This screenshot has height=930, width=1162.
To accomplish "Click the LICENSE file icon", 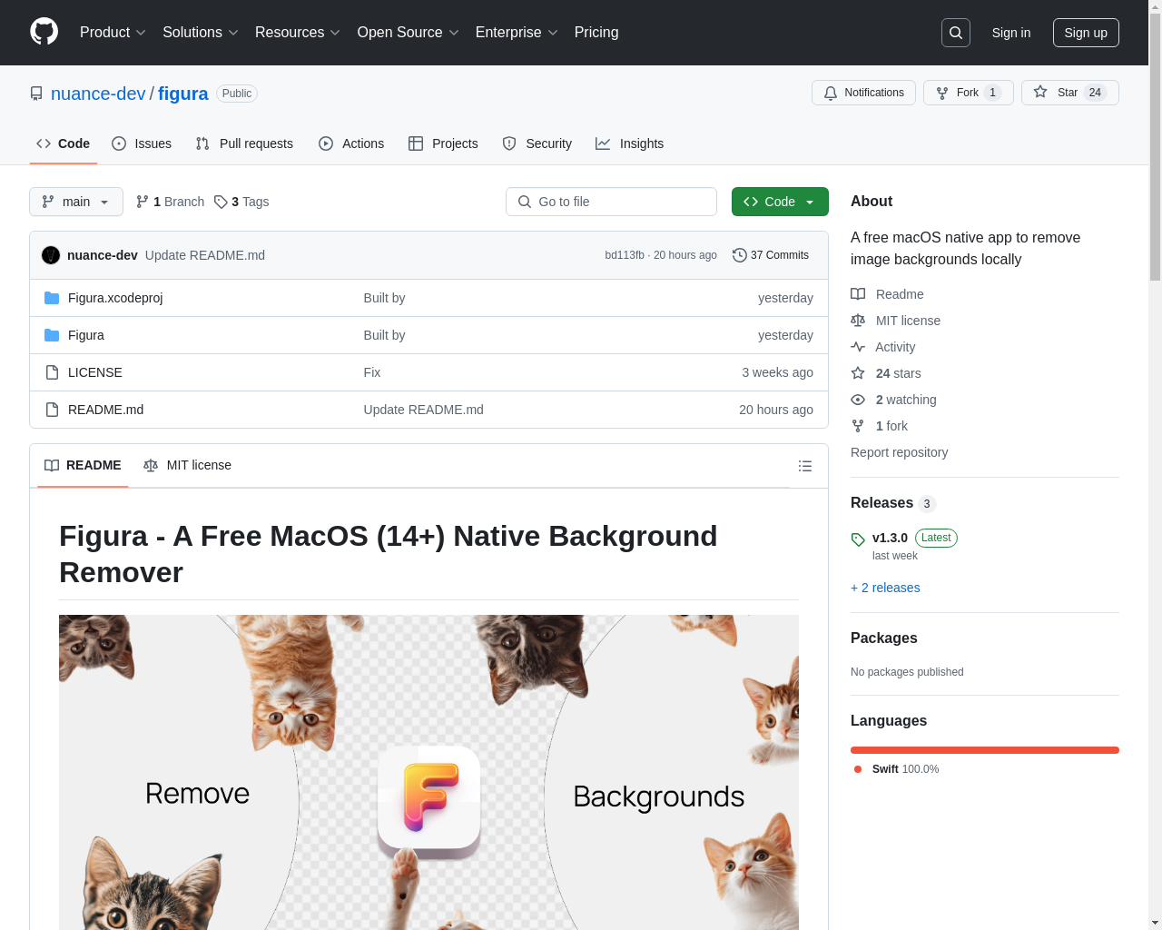I will pos(52,372).
